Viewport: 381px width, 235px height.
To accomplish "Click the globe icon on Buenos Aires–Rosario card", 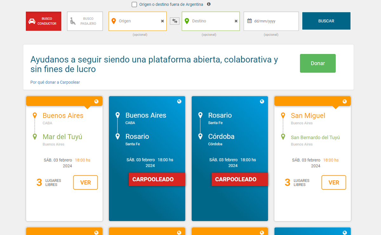I will coord(179,102).
